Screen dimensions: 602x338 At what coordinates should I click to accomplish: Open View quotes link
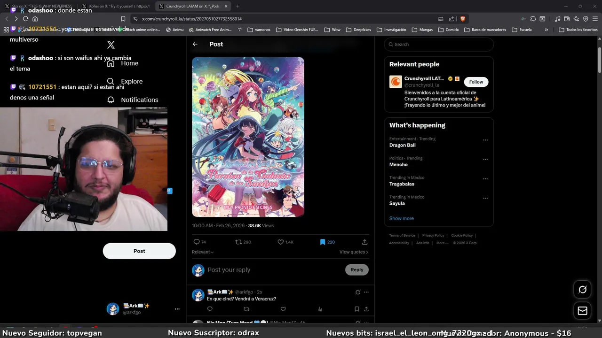pos(354,252)
